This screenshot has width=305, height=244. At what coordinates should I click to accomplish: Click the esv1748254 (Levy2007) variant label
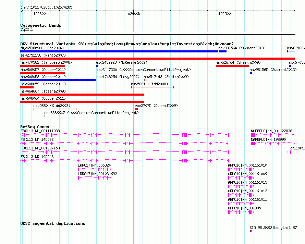118,77
